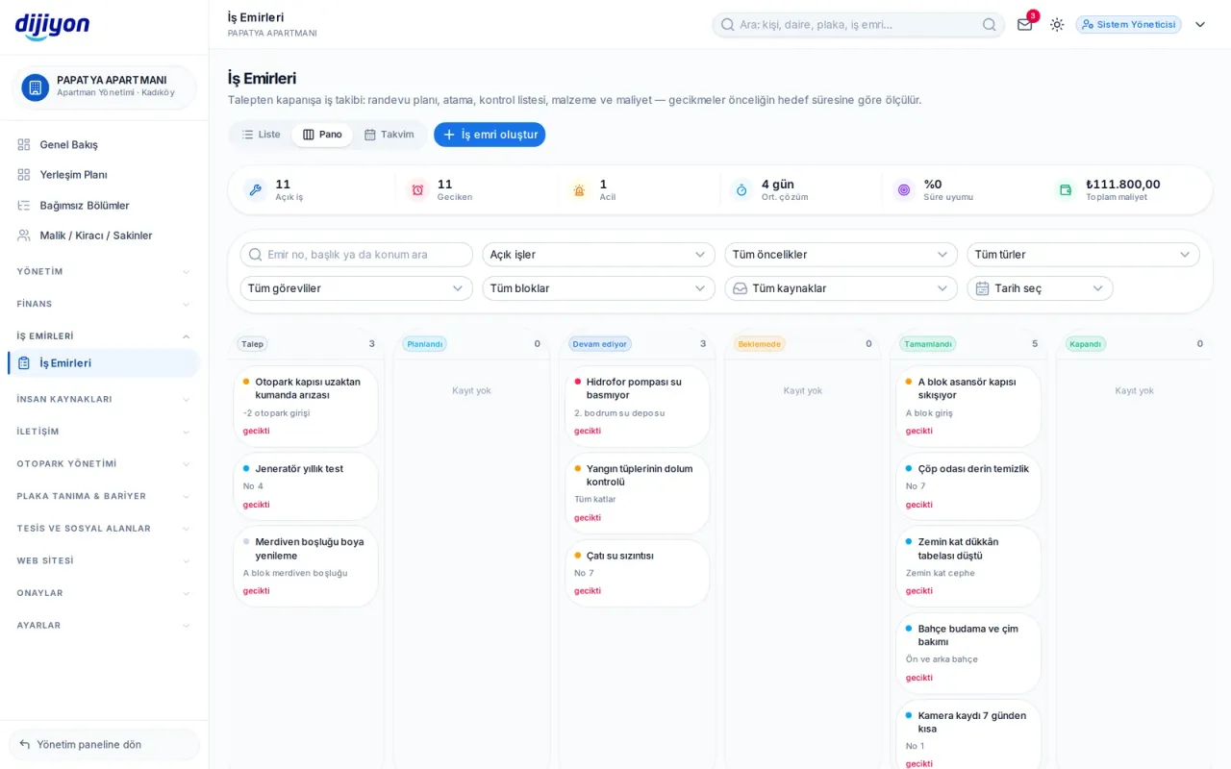Click the wallet icon for Toplam maliyet

[1066, 190]
